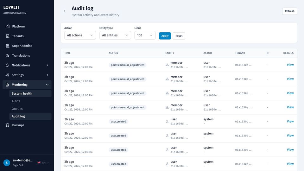Viewport: 304px width, 171px height.
Task: View details of fourth points.manual_adjustment entry
Action: [290, 107]
